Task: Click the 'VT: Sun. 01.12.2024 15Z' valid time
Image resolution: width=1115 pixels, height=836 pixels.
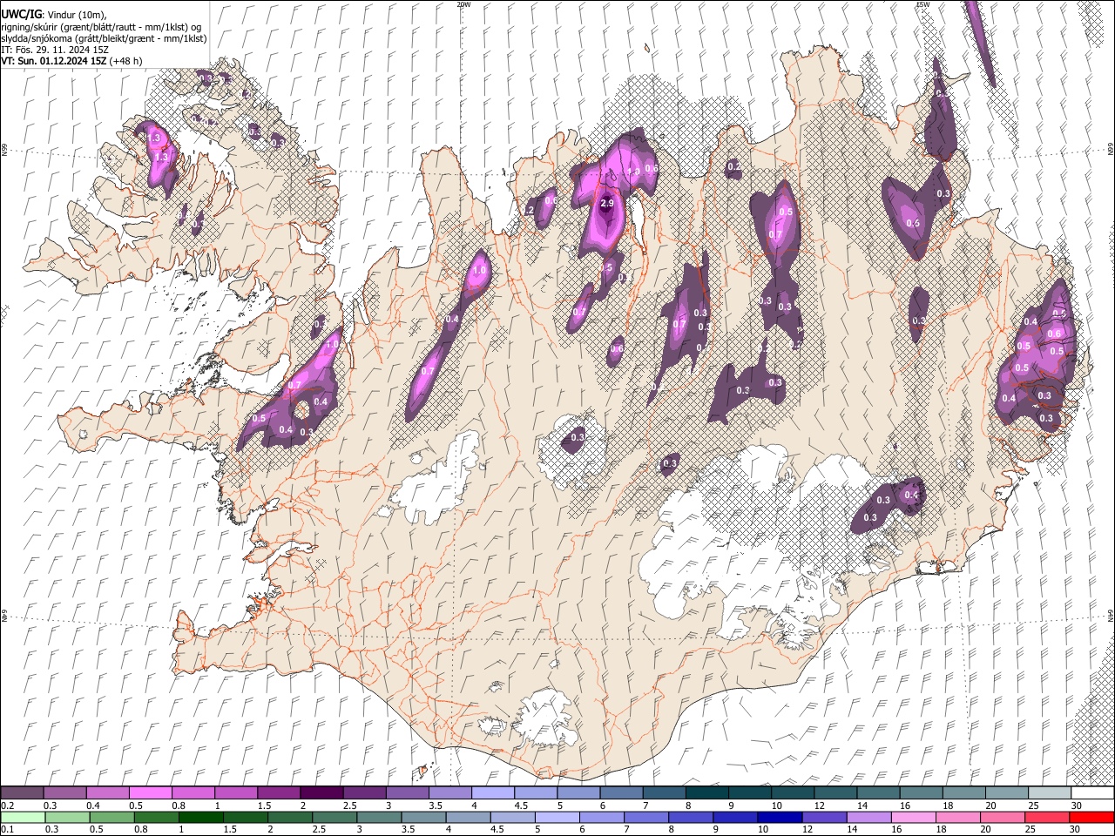Action: [53, 61]
